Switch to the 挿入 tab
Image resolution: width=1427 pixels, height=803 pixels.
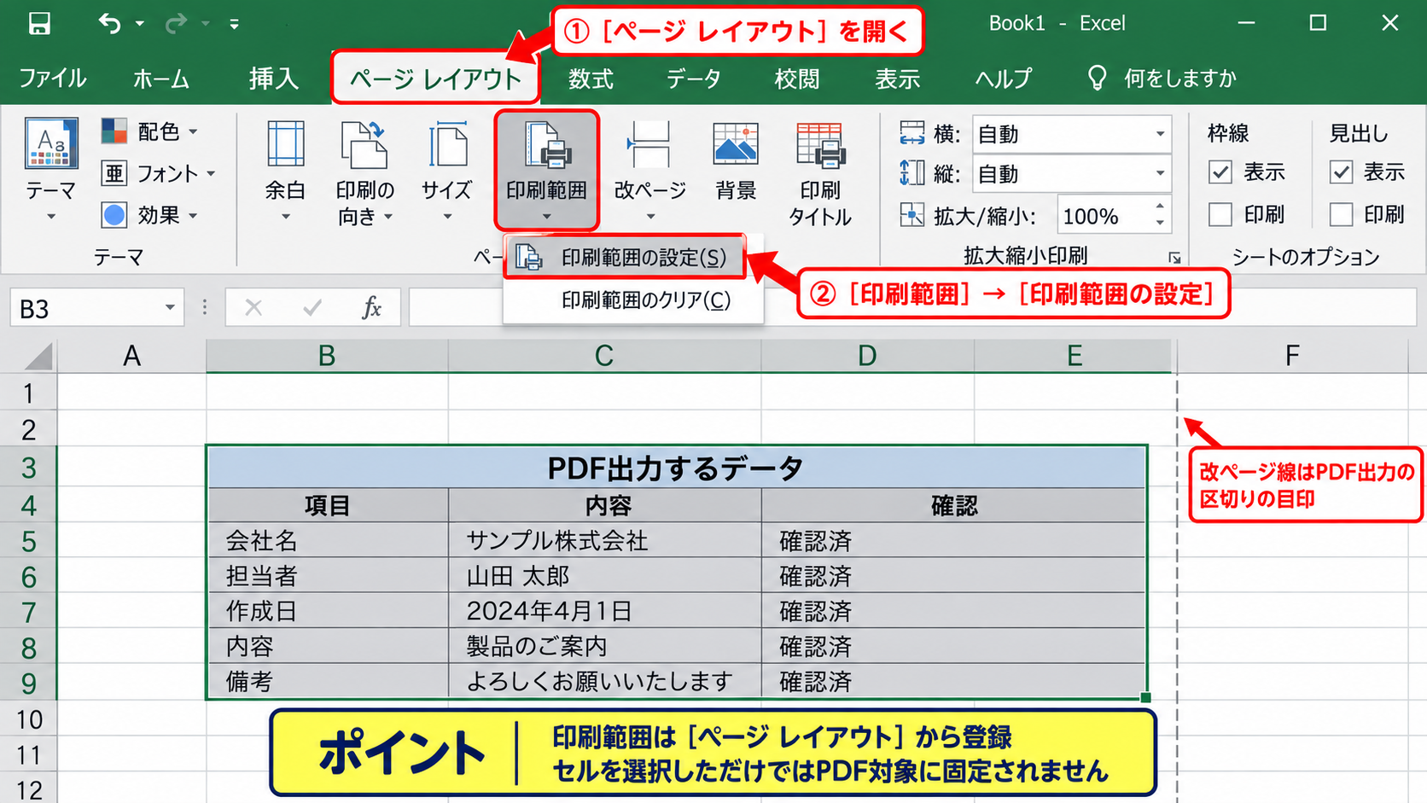(x=274, y=79)
